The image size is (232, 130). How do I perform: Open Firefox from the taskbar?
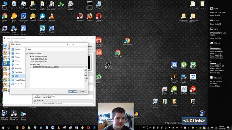coord(23,127)
